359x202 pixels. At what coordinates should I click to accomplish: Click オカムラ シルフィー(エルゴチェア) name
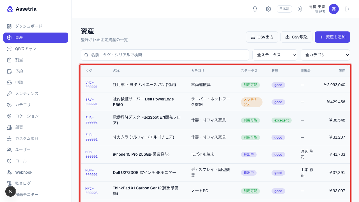(144, 137)
